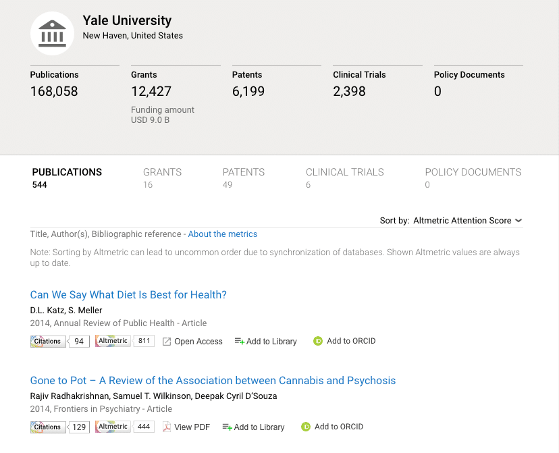Click the Altmetric badge showing 811
The width and height of the screenshot is (559, 453).
point(125,341)
